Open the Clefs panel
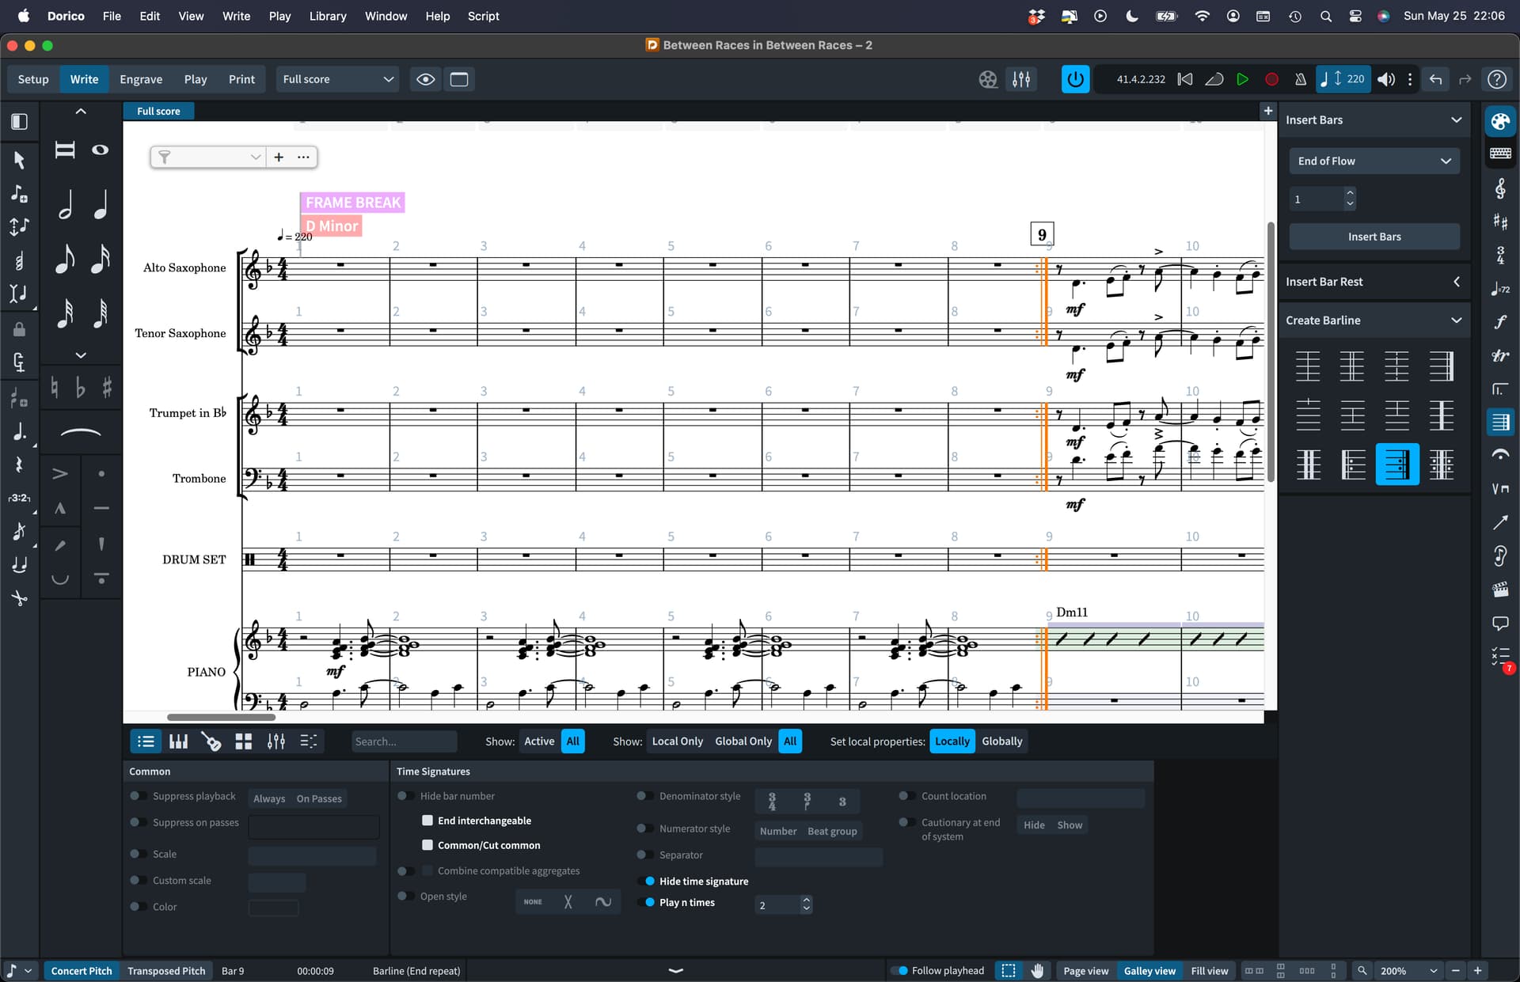Viewport: 1520px width, 982px height. 1500,188
